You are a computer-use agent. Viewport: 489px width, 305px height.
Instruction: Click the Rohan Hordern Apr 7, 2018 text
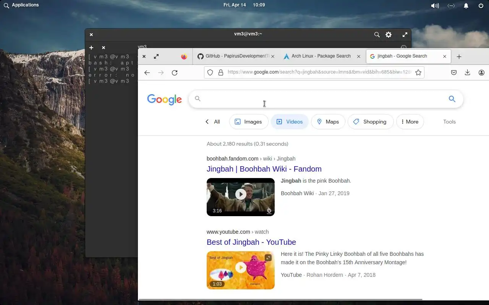341,275
